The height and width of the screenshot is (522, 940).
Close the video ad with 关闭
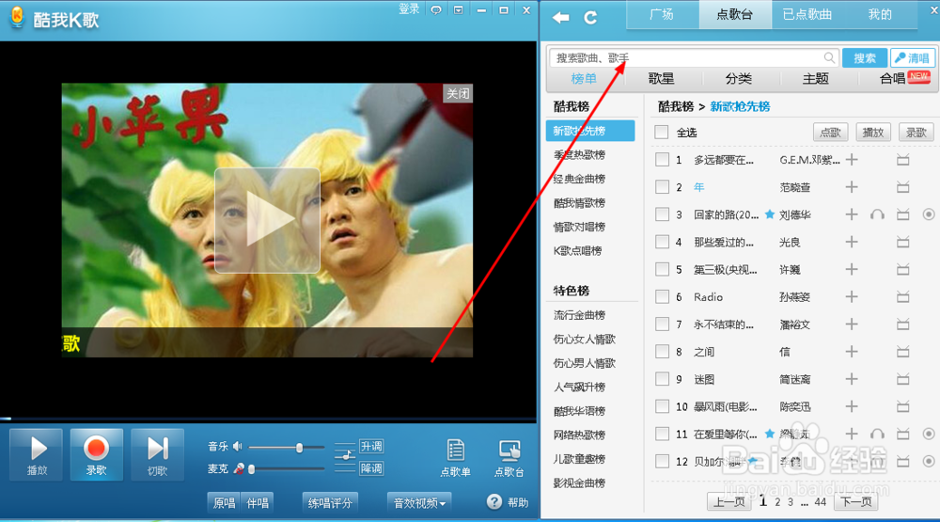458,94
